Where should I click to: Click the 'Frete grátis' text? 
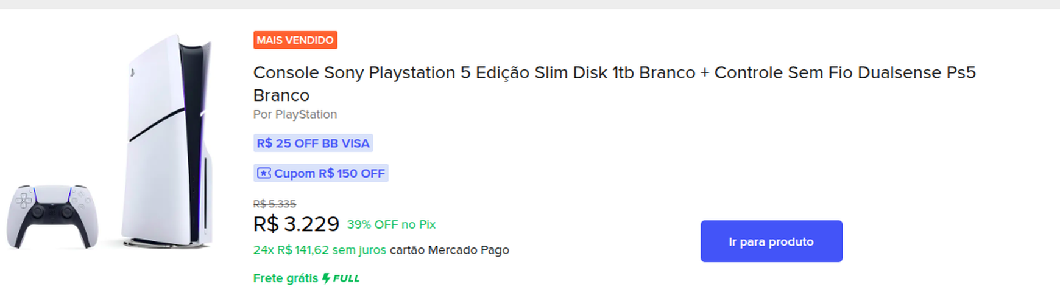pos(286,278)
